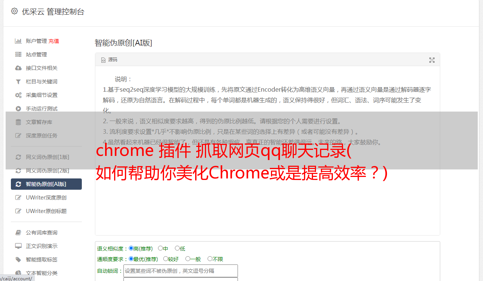Click the settings gear icon beside 优采云
Screen dimensions: 483x281
(14, 11)
